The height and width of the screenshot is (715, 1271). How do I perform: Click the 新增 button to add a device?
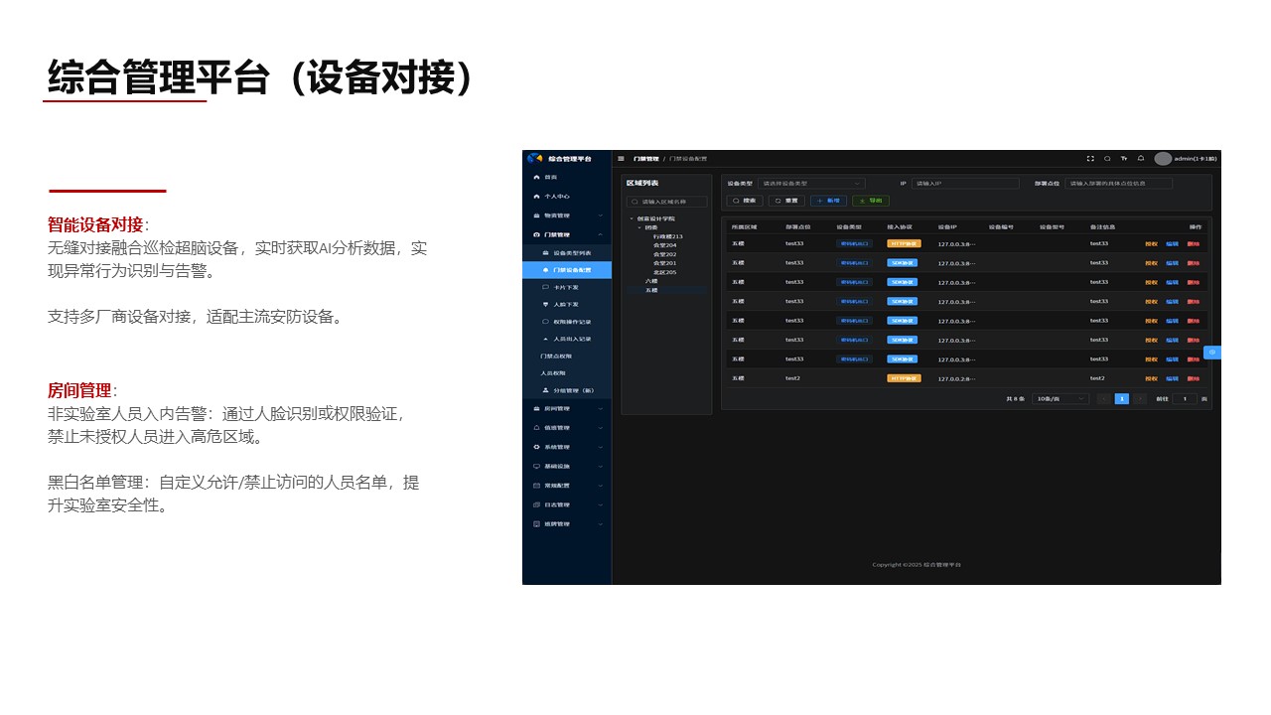pos(828,201)
